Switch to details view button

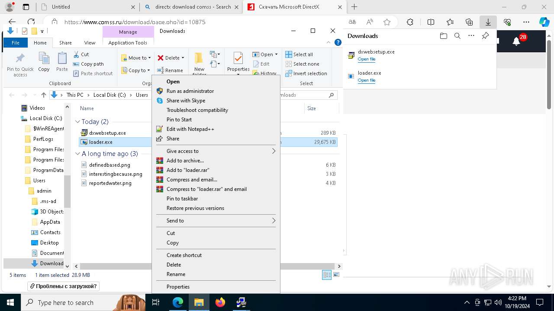[x=327, y=275]
